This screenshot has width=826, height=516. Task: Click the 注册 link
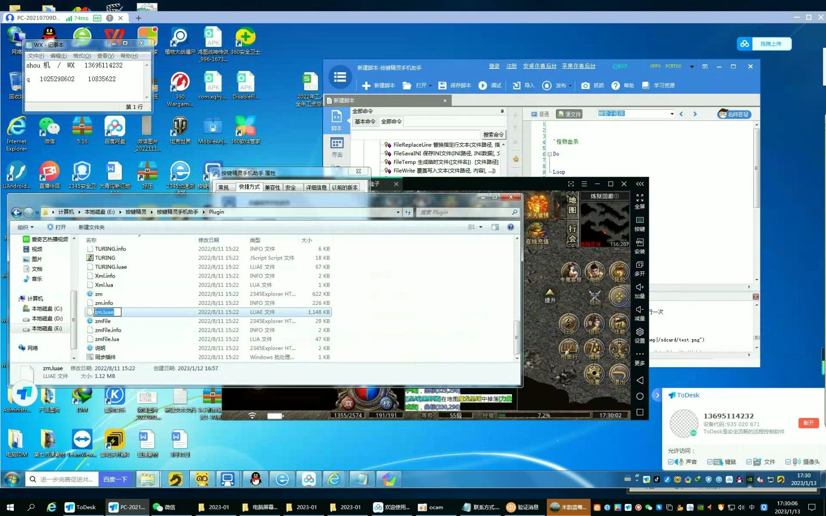point(511,66)
